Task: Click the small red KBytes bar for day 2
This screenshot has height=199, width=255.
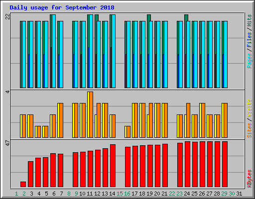Action: [23, 185]
